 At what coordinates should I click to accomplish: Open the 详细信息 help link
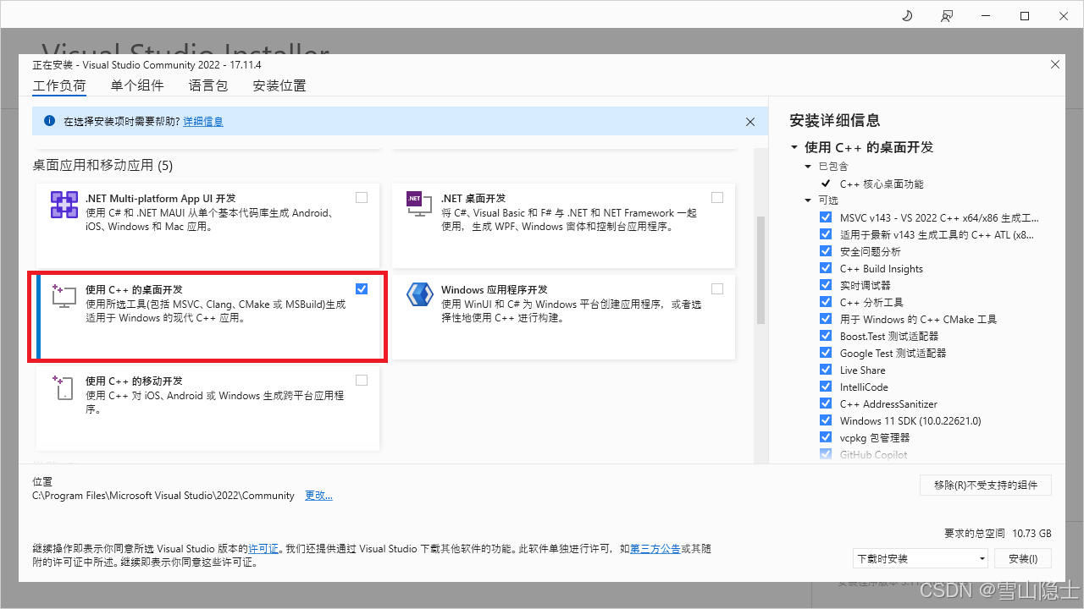[x=203, y=122]
